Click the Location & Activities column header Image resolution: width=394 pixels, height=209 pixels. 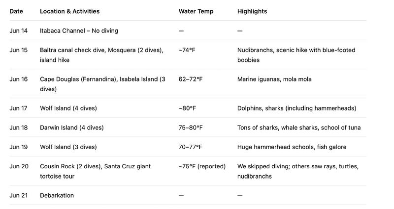click(x=69, y=11)
